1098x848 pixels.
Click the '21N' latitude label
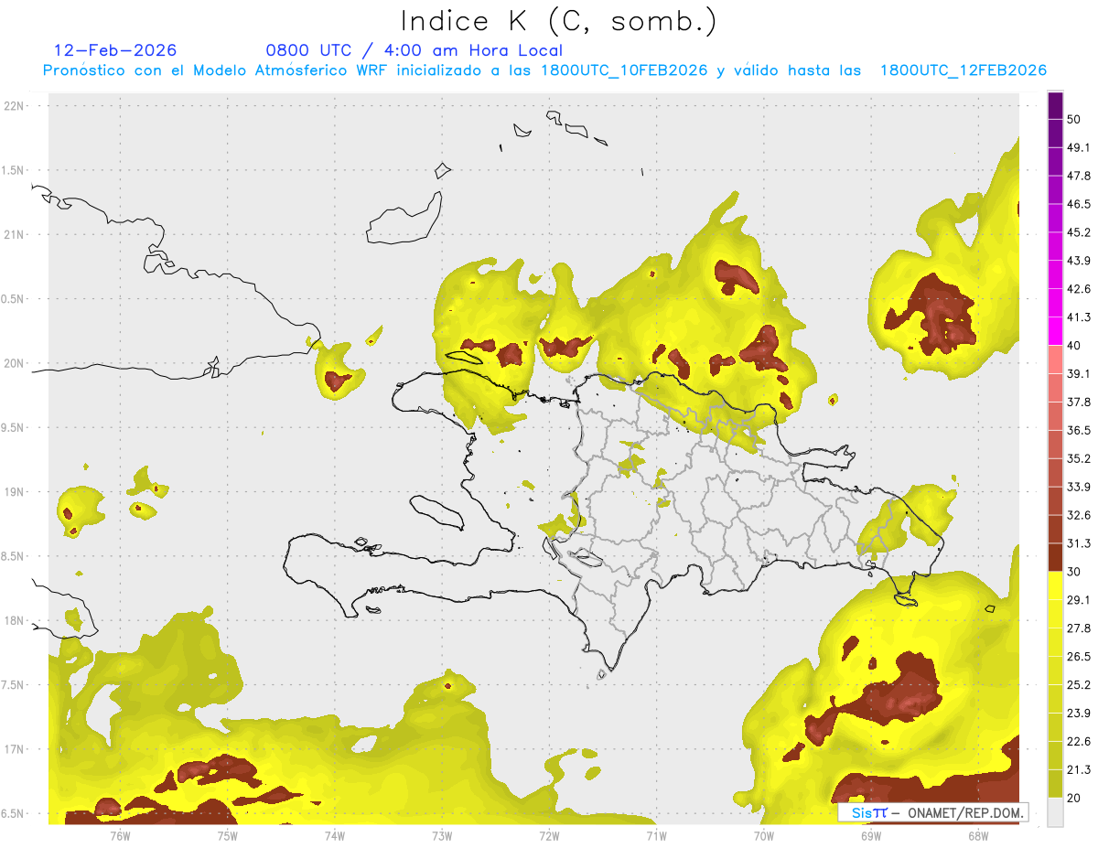(15, 234)
